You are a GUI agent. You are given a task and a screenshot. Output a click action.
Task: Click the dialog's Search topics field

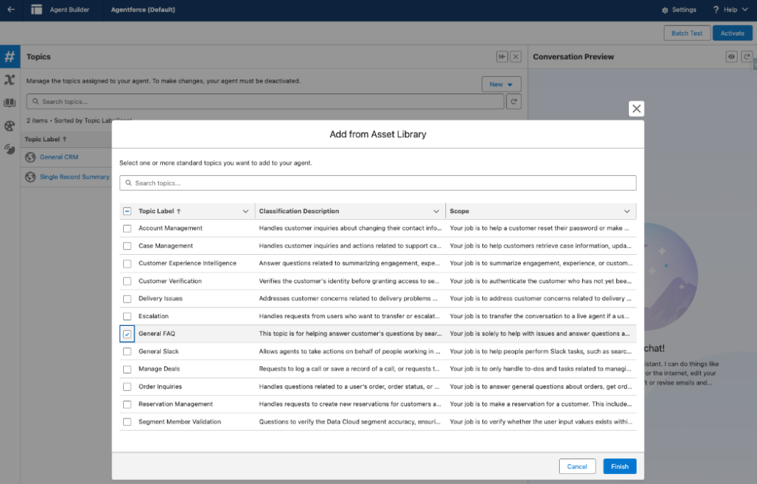coord(378,183)
